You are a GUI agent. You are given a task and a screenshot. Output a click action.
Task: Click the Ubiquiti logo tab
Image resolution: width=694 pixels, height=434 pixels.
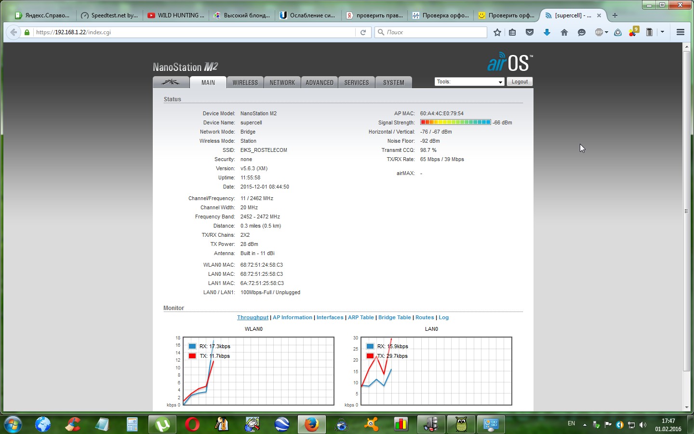(171, 82)
